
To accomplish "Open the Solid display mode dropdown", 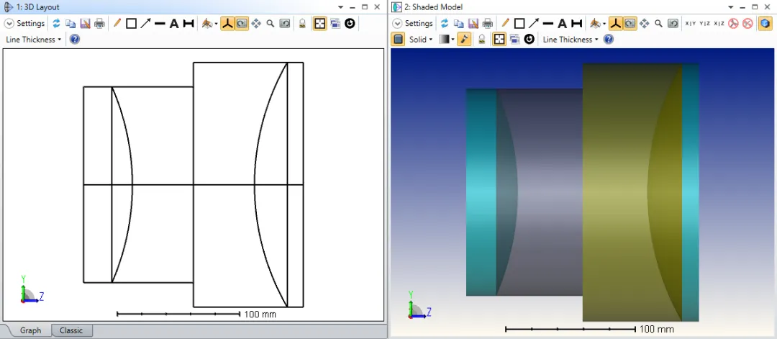I will click(x=421, y=40).
